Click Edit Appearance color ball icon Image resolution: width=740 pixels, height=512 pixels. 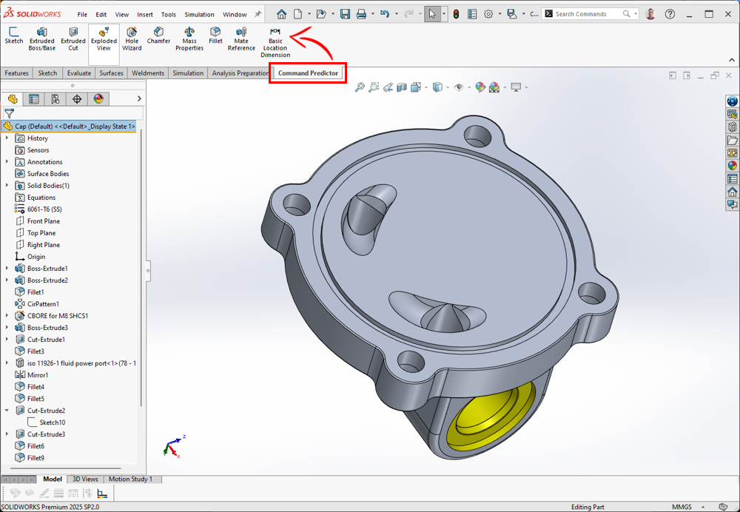pos(480,87)
